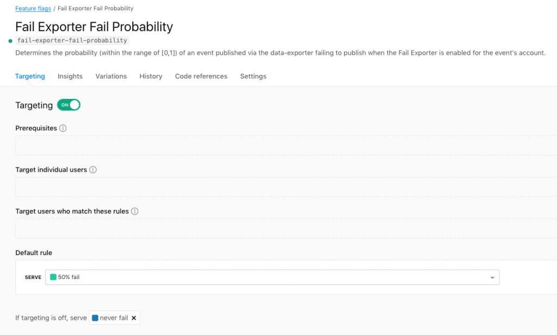The image size is (557, 335).
Task: Click the blue never fail variation swatch
Action: (x=94, y=318)
